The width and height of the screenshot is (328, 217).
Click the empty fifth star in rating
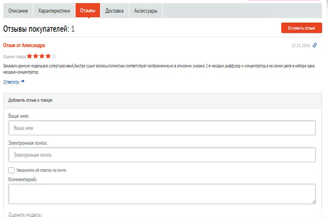(x=54, y=56)
